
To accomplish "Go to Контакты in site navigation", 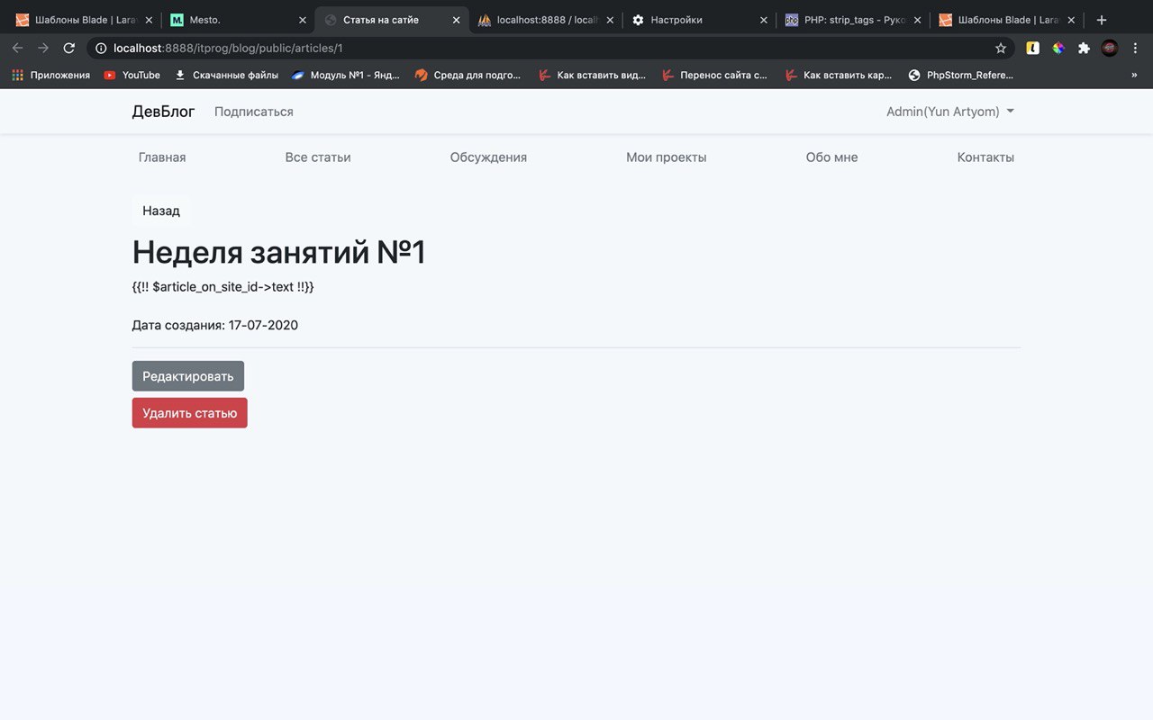I will tap(985, 157).
